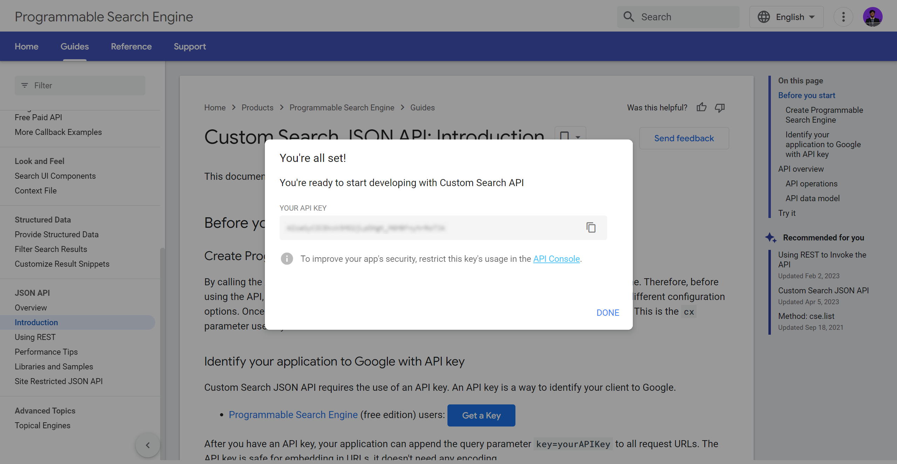The height and width of the screenshot is (464, 897).
Task: Open the English language dropdown
Action: [787, 17]
